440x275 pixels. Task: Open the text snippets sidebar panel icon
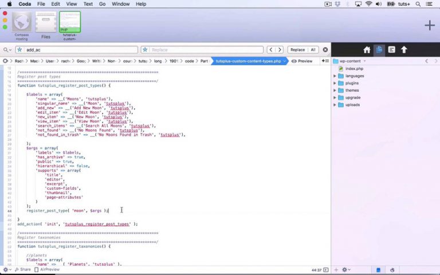click(x=391, y=50)
